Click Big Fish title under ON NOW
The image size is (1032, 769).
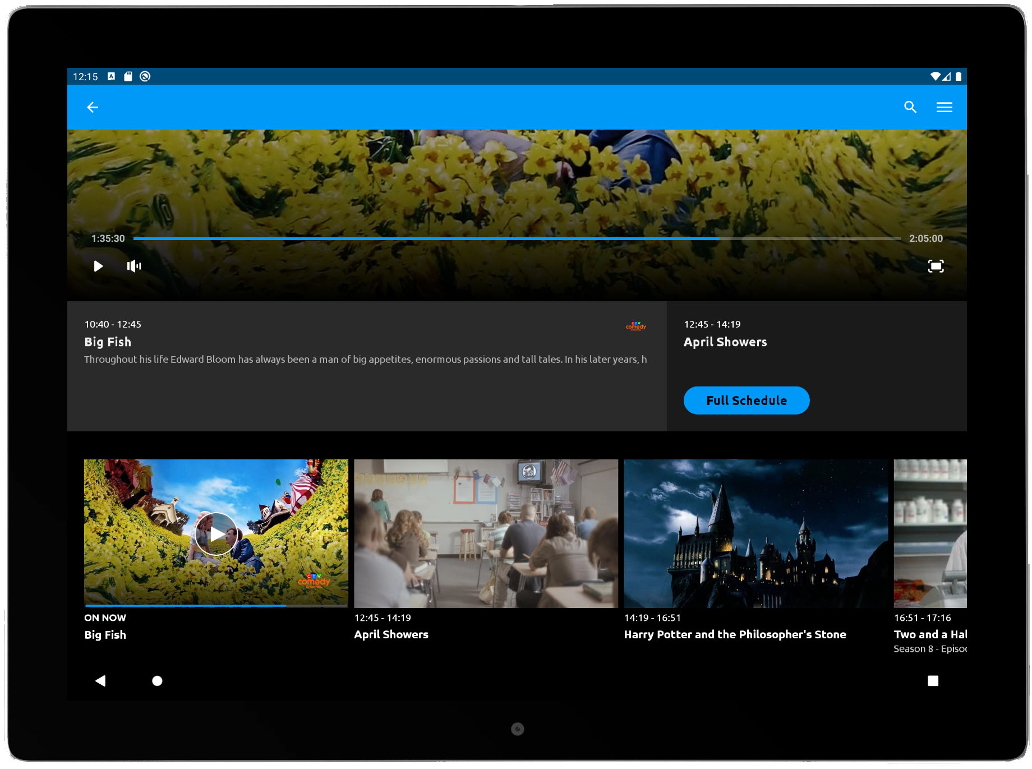105,635
